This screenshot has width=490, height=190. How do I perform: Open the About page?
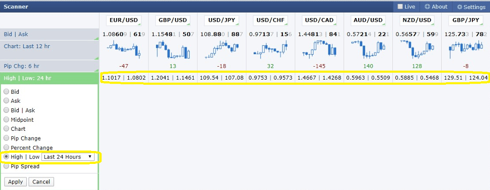coord(436,7)
